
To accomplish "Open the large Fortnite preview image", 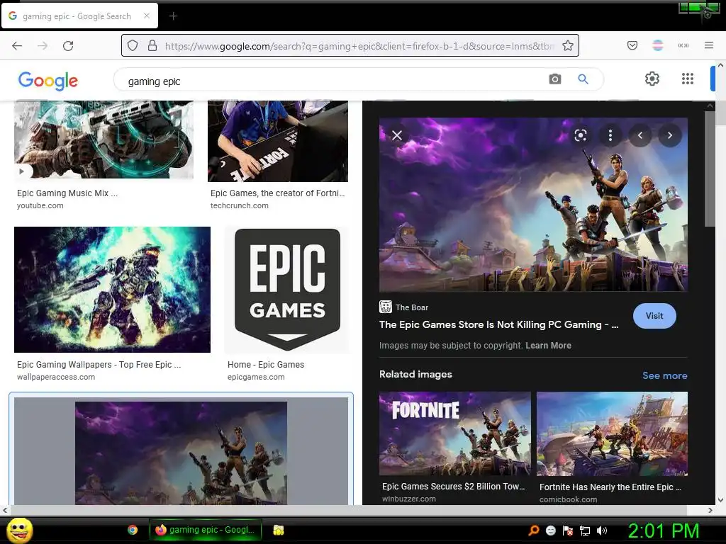I will click(x=533, y=205).
